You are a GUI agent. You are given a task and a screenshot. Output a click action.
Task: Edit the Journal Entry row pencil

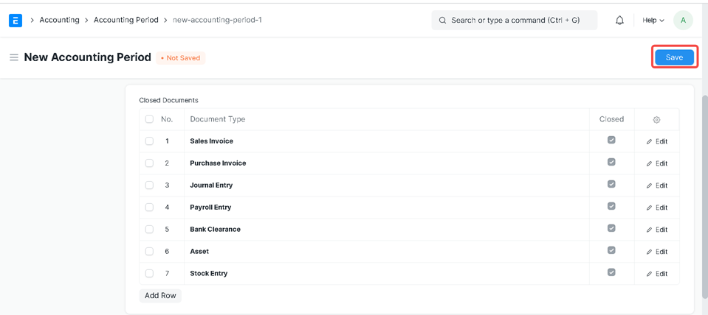click(656, 185)
